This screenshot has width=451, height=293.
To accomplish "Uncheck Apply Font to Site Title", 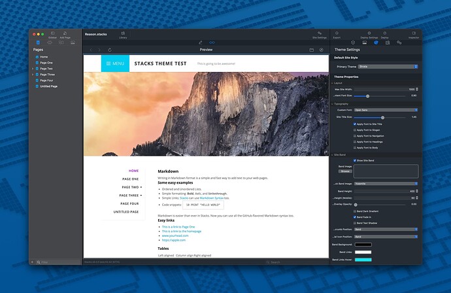I will tap(355, 124).
